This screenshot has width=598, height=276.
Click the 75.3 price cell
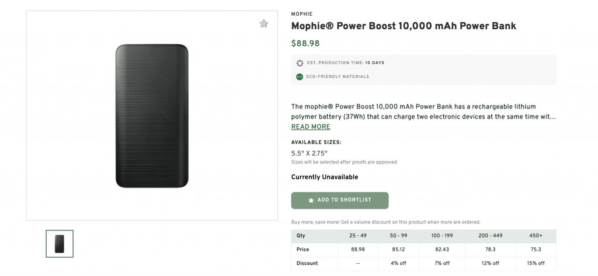pos(536,250)
